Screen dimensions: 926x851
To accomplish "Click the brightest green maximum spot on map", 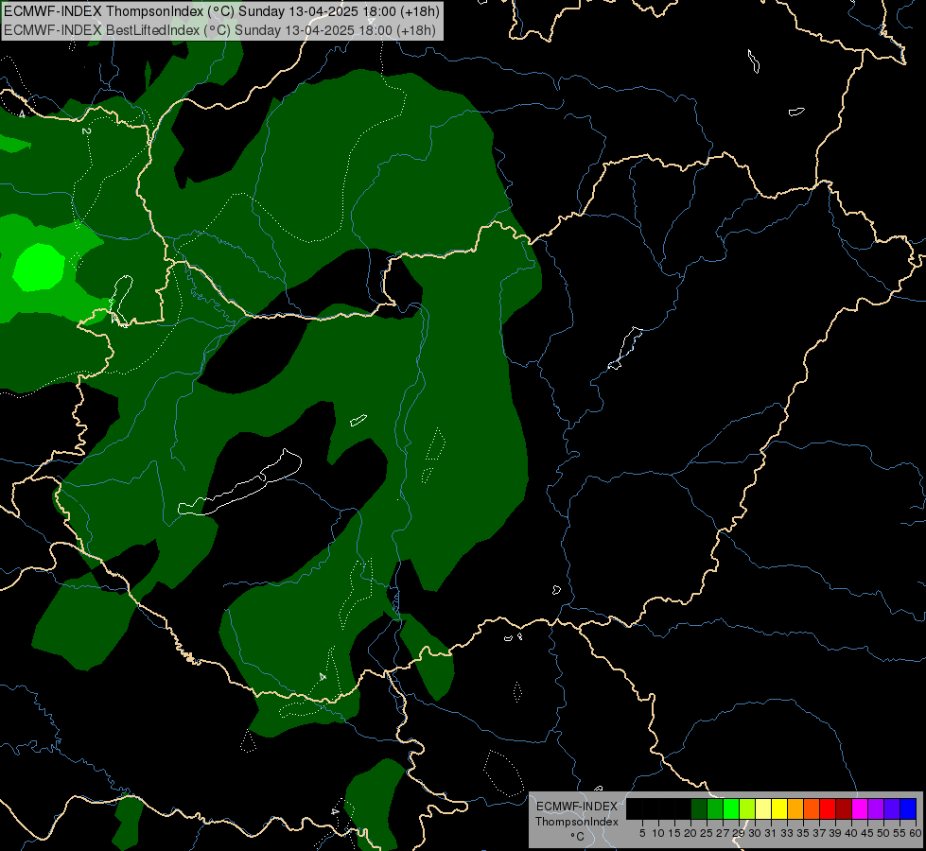I will [39, 268].
